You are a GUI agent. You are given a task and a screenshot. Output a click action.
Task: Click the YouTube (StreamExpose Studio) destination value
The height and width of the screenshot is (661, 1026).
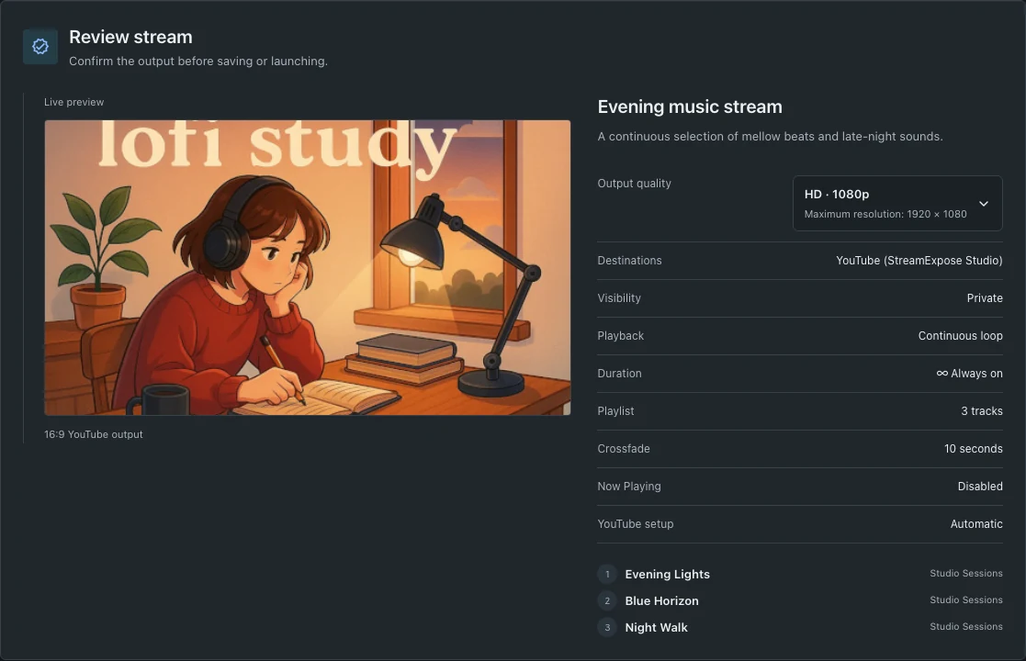[919, 260]
